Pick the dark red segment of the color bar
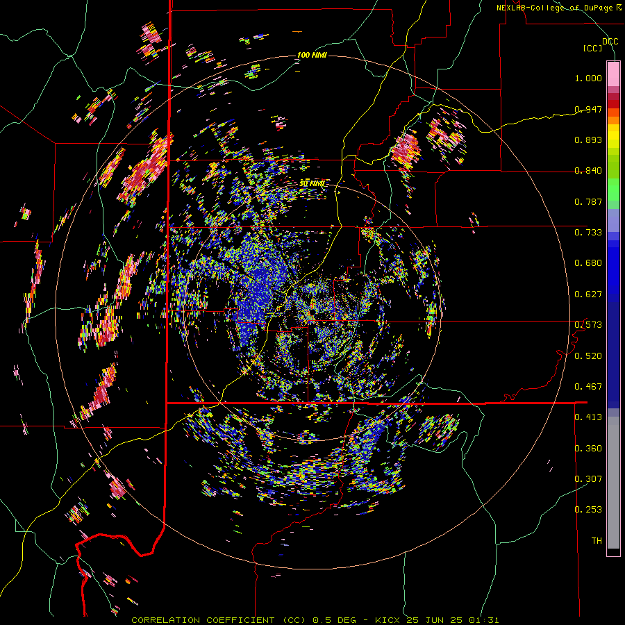This screenshot has width=625, height=625. pos(613,103)
